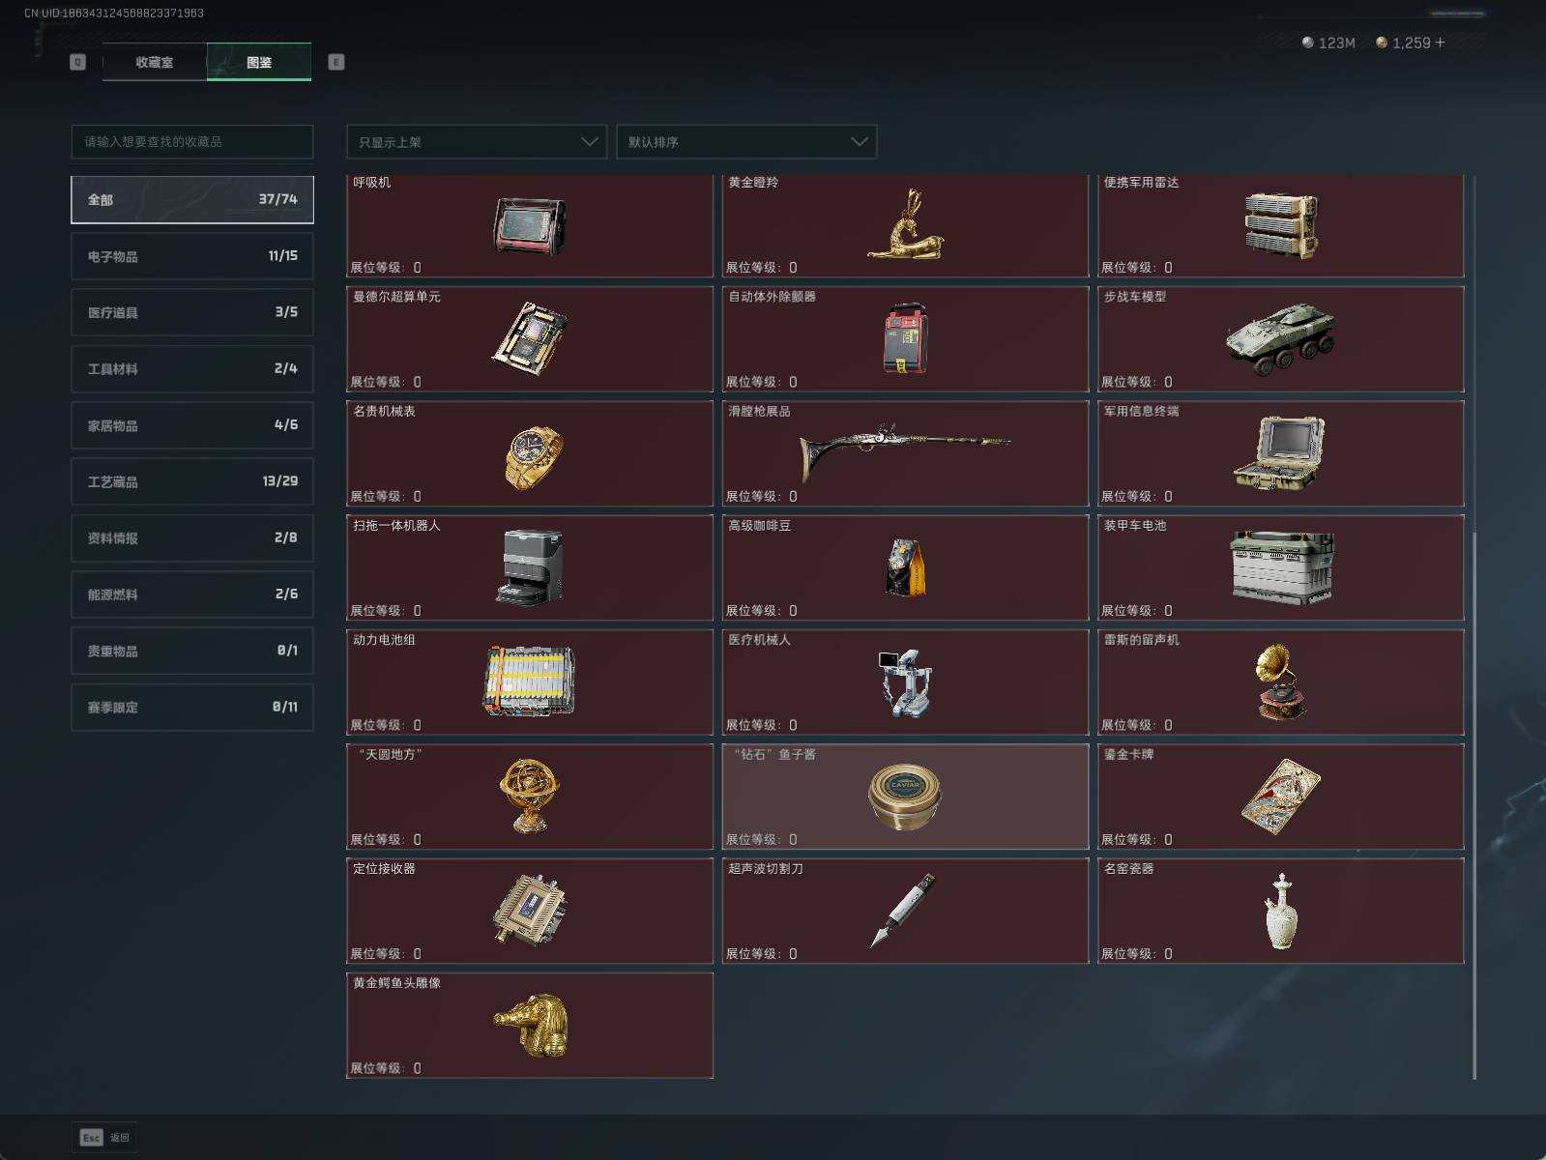Show the 医疗道具 category items
1546x1160 pixels.
[192, 312]
